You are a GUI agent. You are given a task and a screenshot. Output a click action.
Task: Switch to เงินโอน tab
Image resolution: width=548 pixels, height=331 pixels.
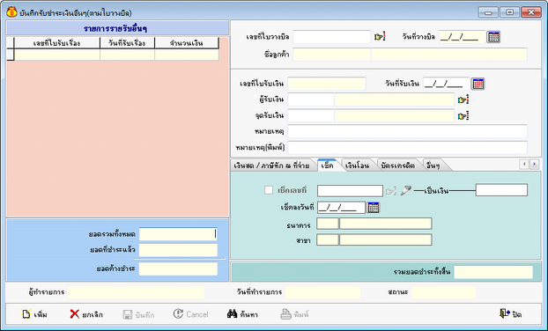[x=357, y=165]
